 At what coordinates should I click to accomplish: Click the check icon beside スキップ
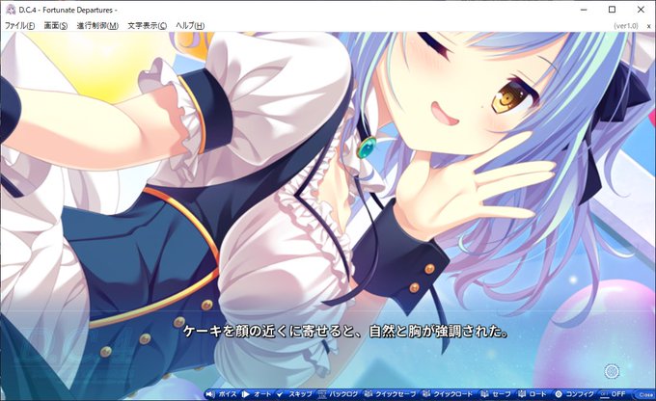coord(281,394)
